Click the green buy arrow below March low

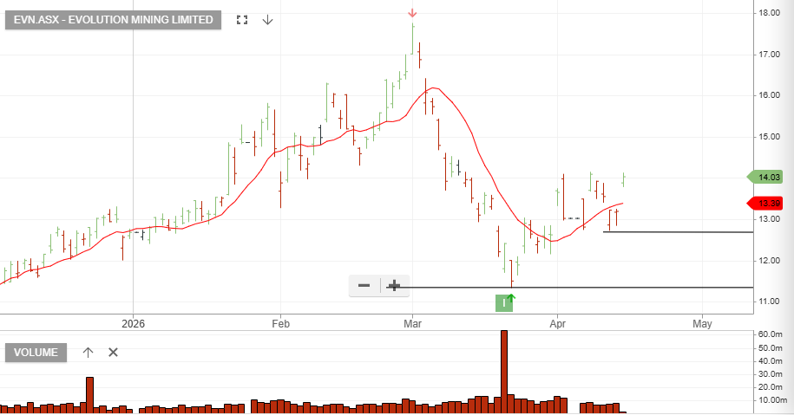[x=511, y=300]
